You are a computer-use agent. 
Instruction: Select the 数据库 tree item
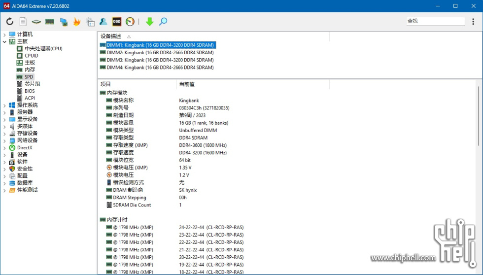(x=25, y=183)
